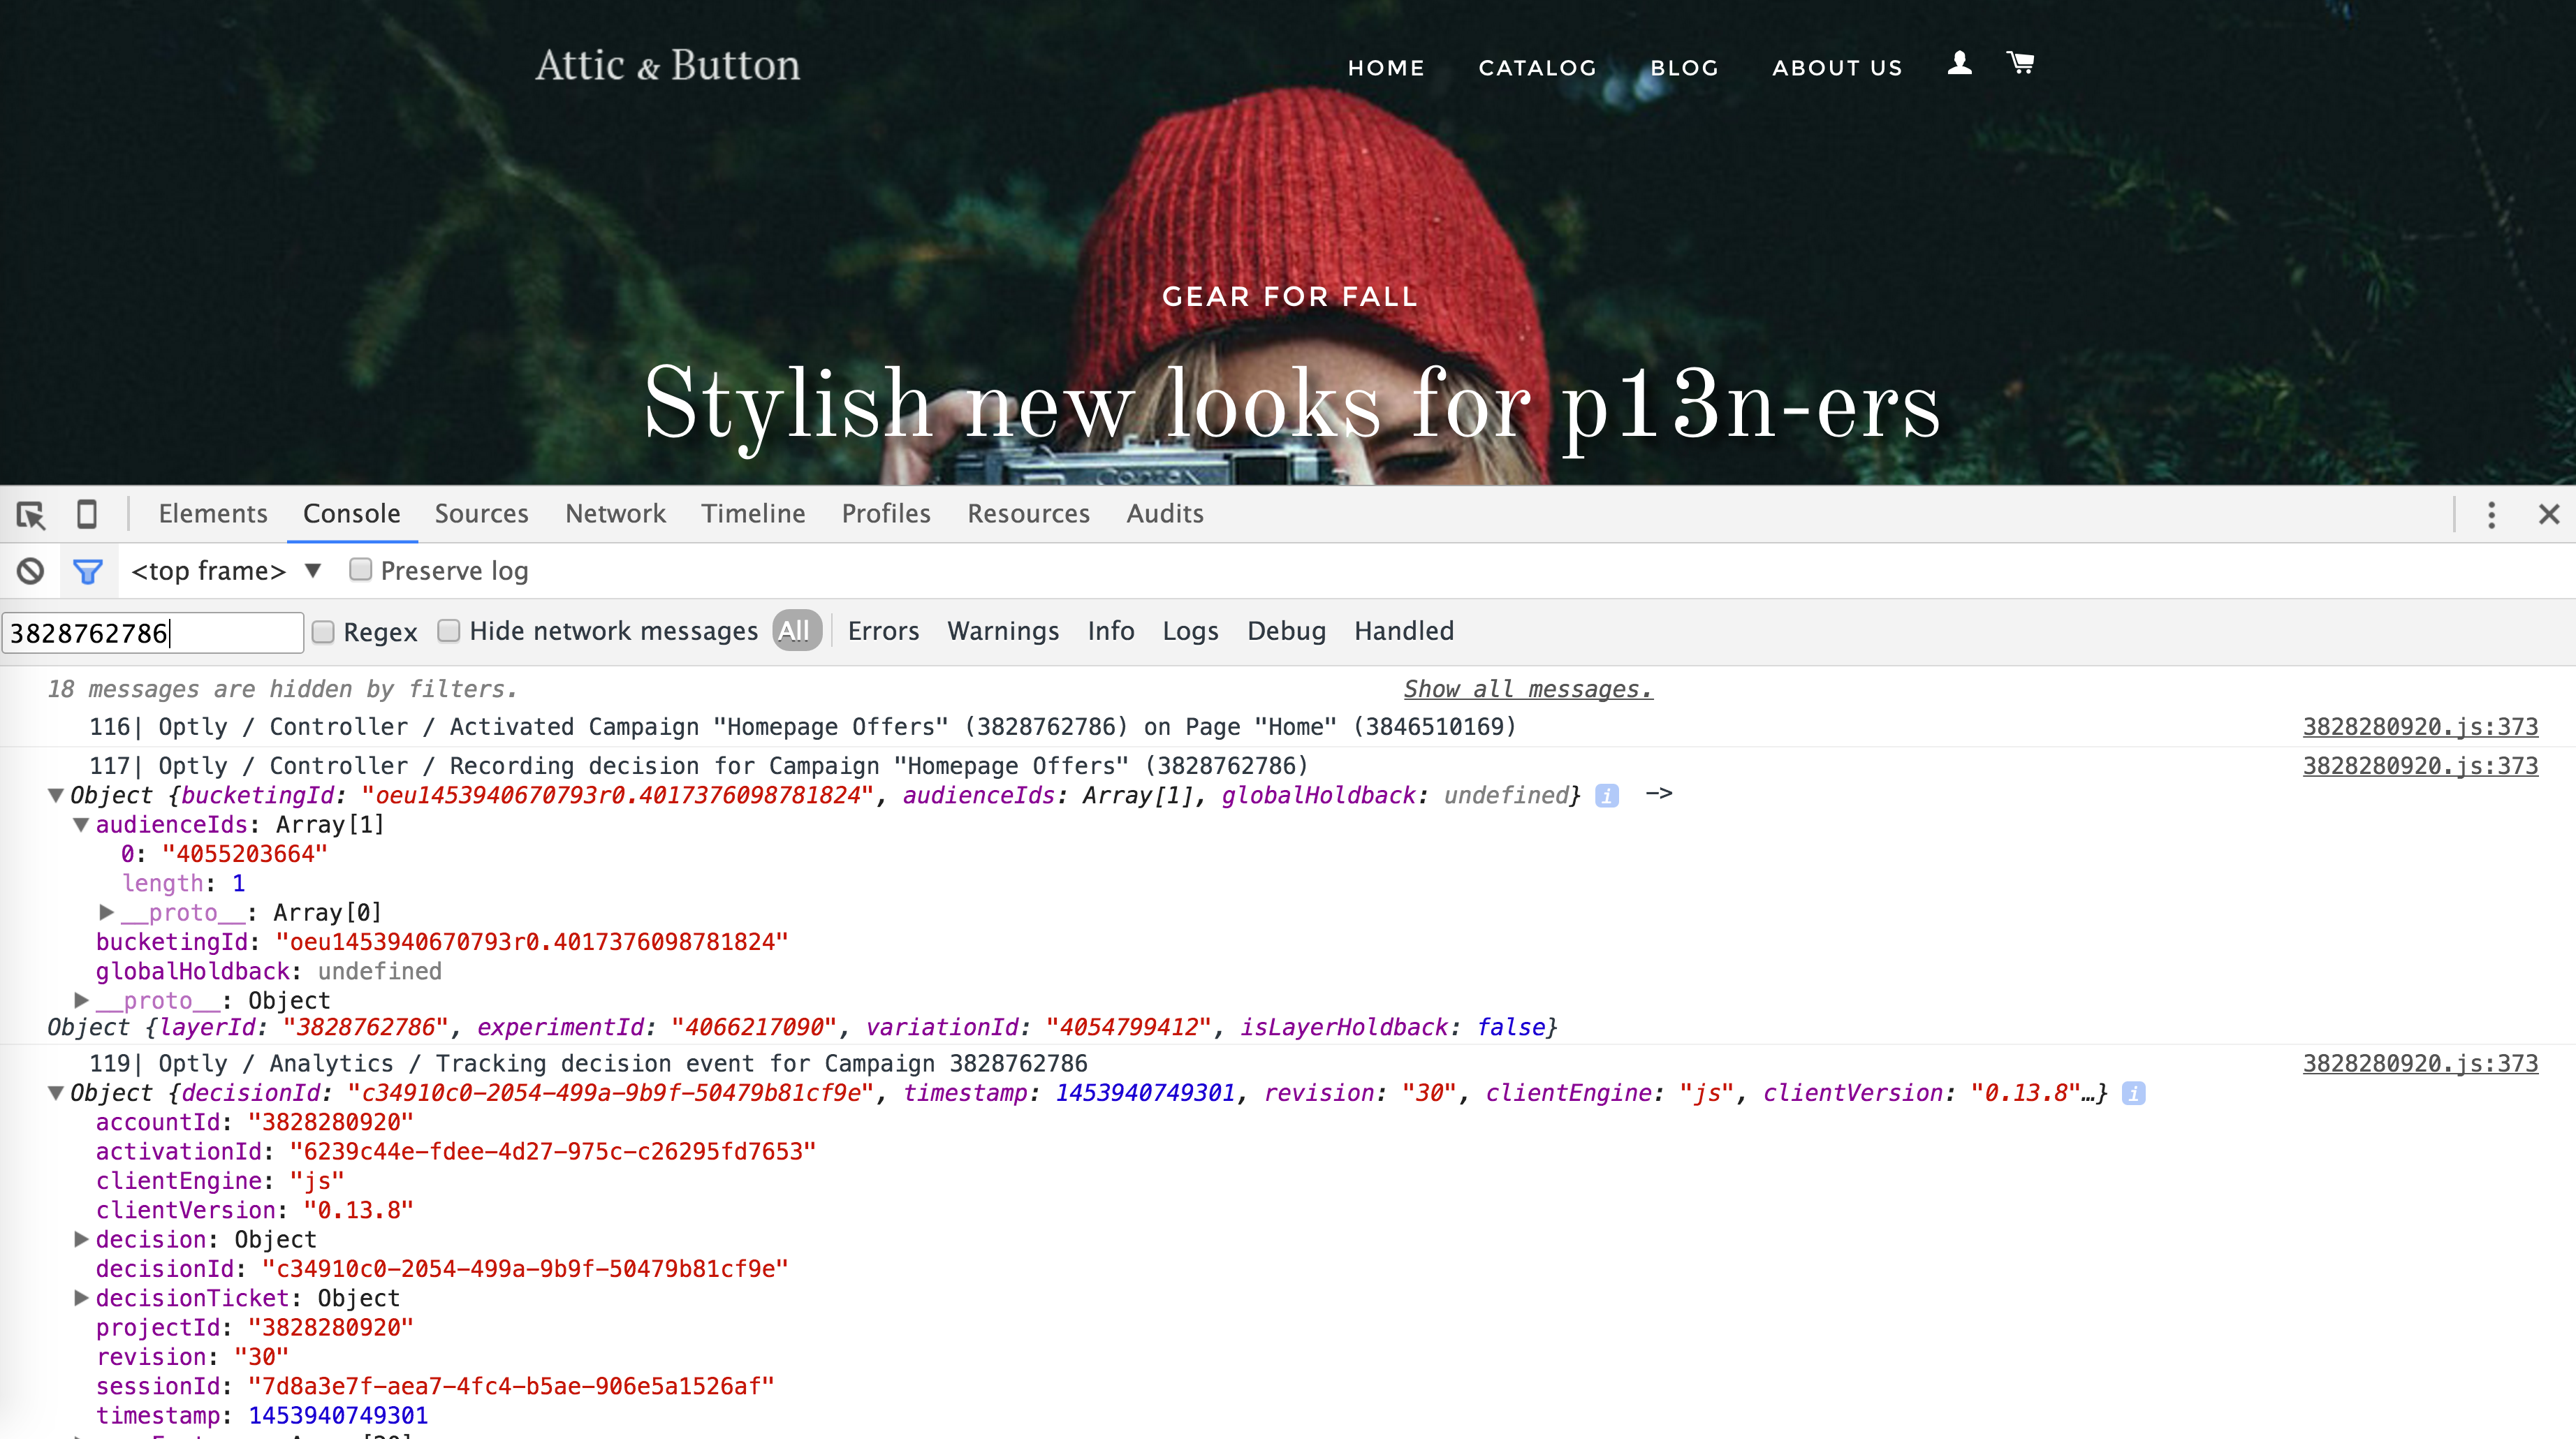The image size is (2576, 1439).
Task: Toggle device mode phone icon
Action: coord(87,514)
